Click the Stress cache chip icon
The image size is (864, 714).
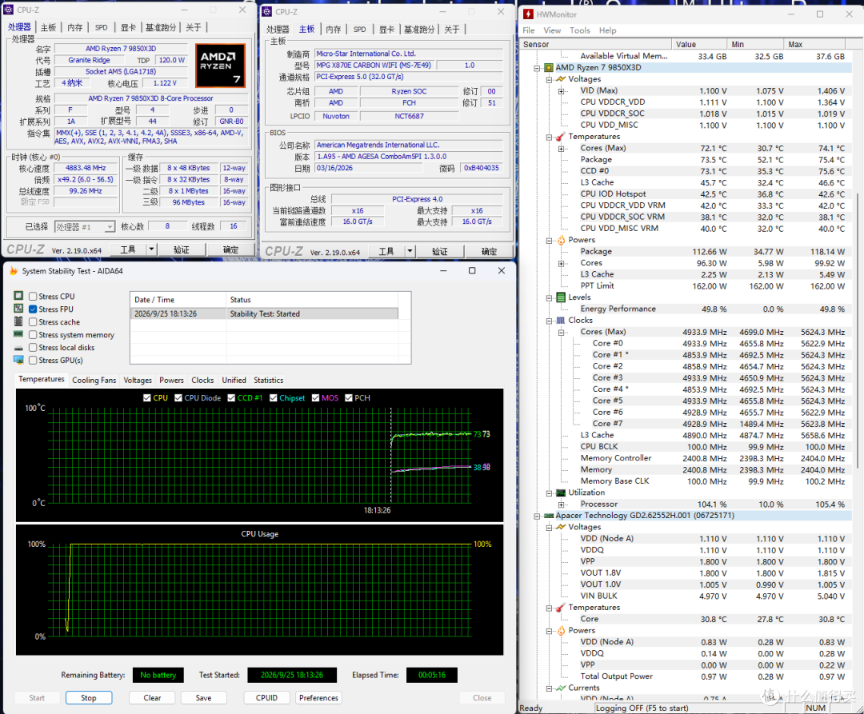pyautogui.click(x=18, y=321)
